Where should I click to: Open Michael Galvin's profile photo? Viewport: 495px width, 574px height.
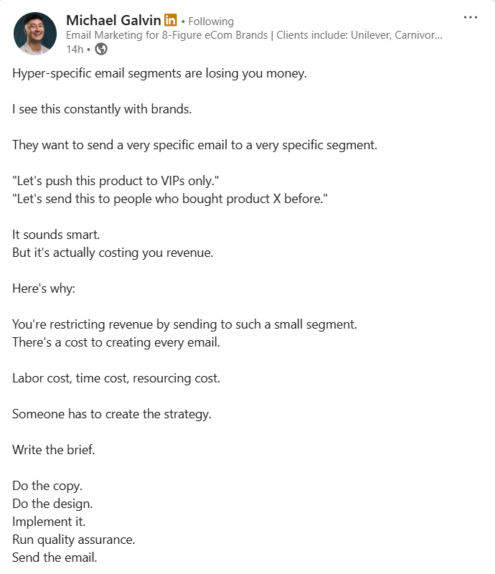click(x=35, y=34)
